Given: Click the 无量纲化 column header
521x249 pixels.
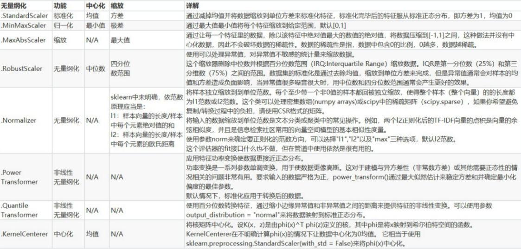Looking at the screenshot, I should (x=15, y=6).
